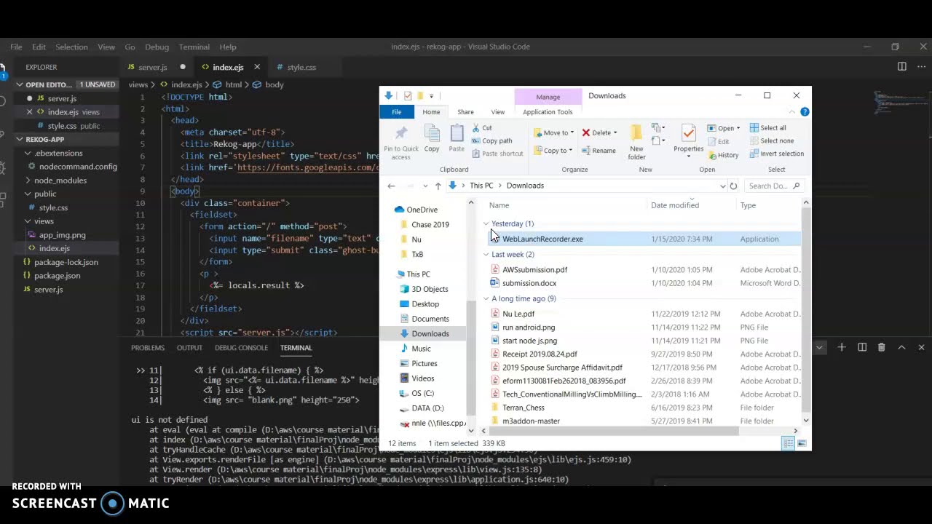This screenshot has height=524, width=932.
Task: Collapse the .ebextensions folder
Action: (28, 153)
